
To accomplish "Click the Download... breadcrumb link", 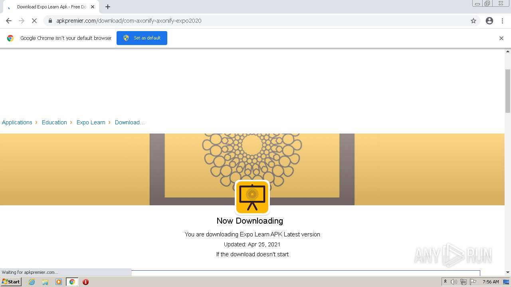I will pos(130,122).
